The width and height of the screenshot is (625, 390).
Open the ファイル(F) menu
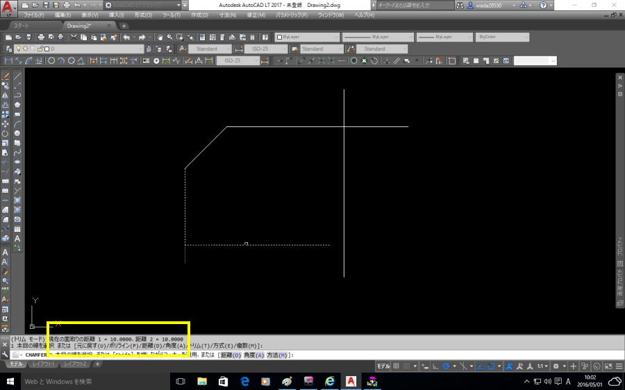(33, 15)
